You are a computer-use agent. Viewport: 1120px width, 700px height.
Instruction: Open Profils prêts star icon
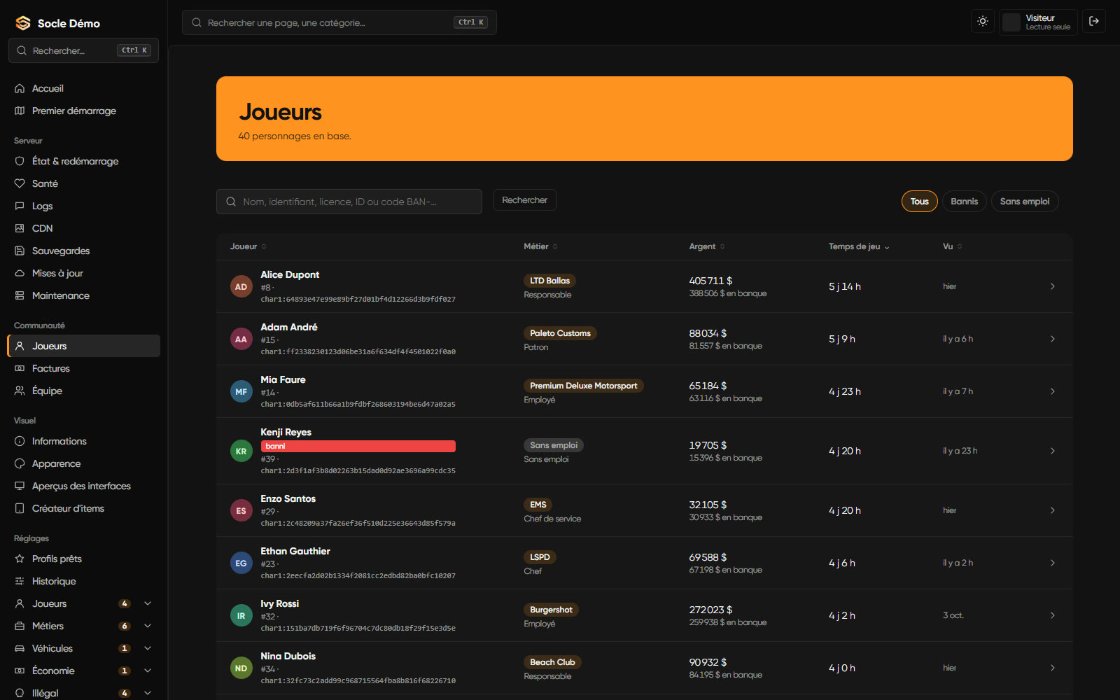click(20, 559)
